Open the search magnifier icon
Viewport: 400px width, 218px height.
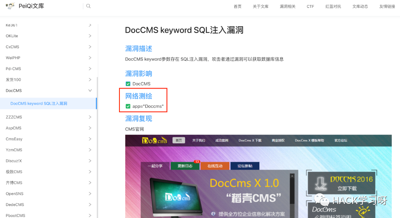(x=88, y=6)
